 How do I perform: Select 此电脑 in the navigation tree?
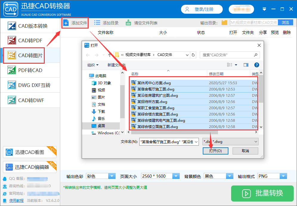tap(98, 76)
